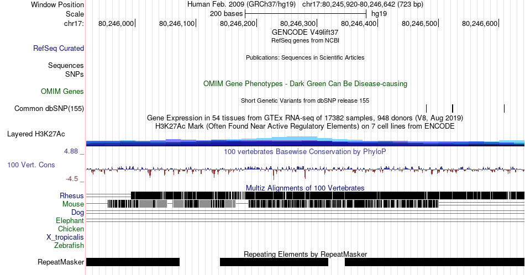Click the 100 Vert. Cons track label

31,165
